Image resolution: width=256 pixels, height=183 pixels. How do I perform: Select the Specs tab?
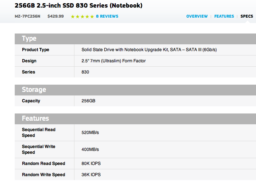(247, 16)
